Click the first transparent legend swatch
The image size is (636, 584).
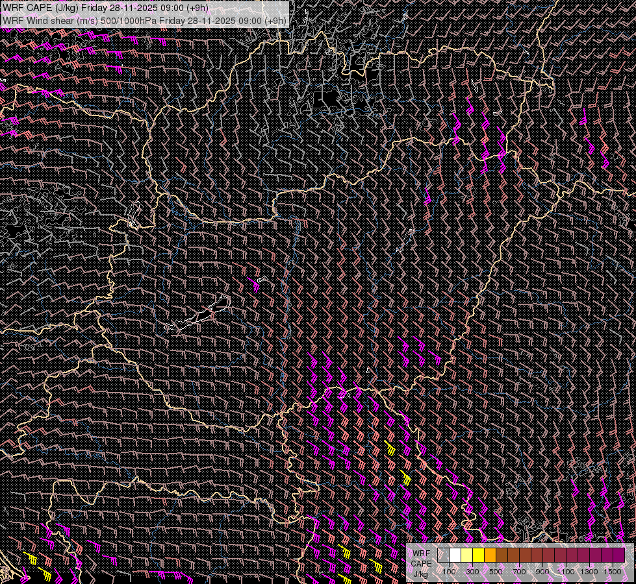coord(443,555)
